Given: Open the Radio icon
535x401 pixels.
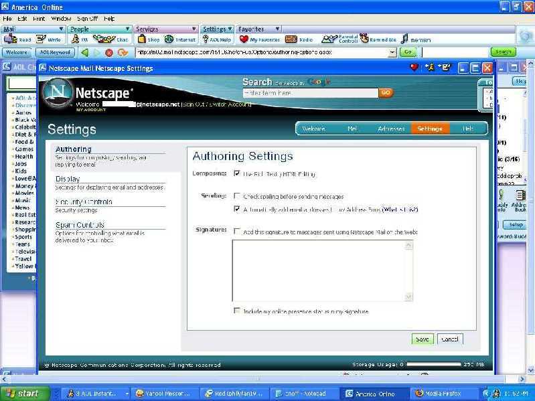Looking at the screenshot, I should pos(291,39).
